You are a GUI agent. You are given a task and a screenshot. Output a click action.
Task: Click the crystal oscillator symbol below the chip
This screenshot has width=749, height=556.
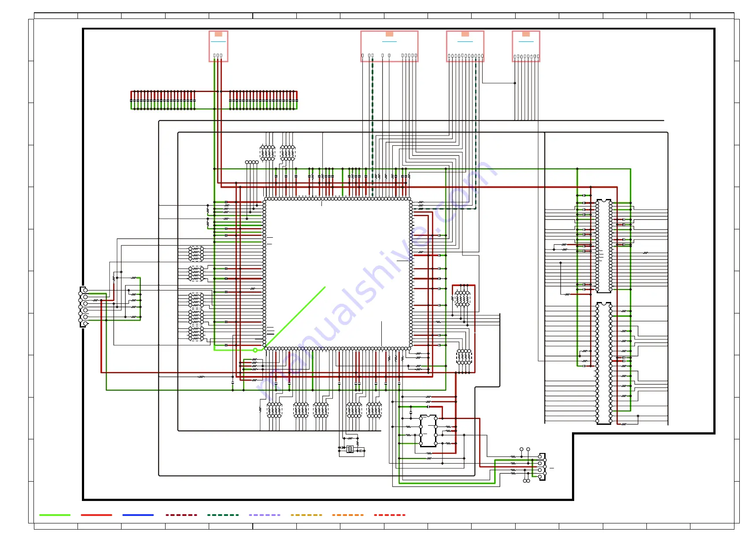(350, 449)
